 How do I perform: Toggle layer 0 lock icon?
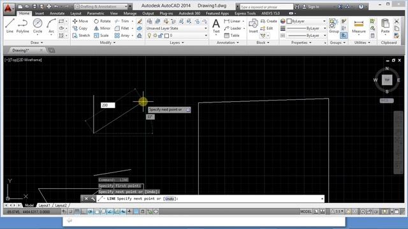161,36
